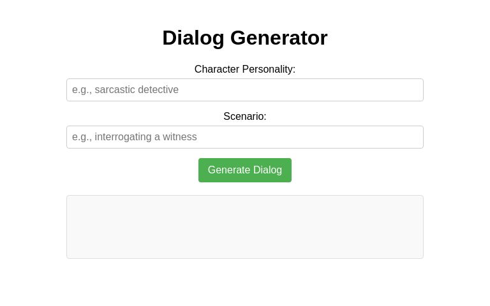
Task: Submit the form with the green button
Action: tap(245, 170)
